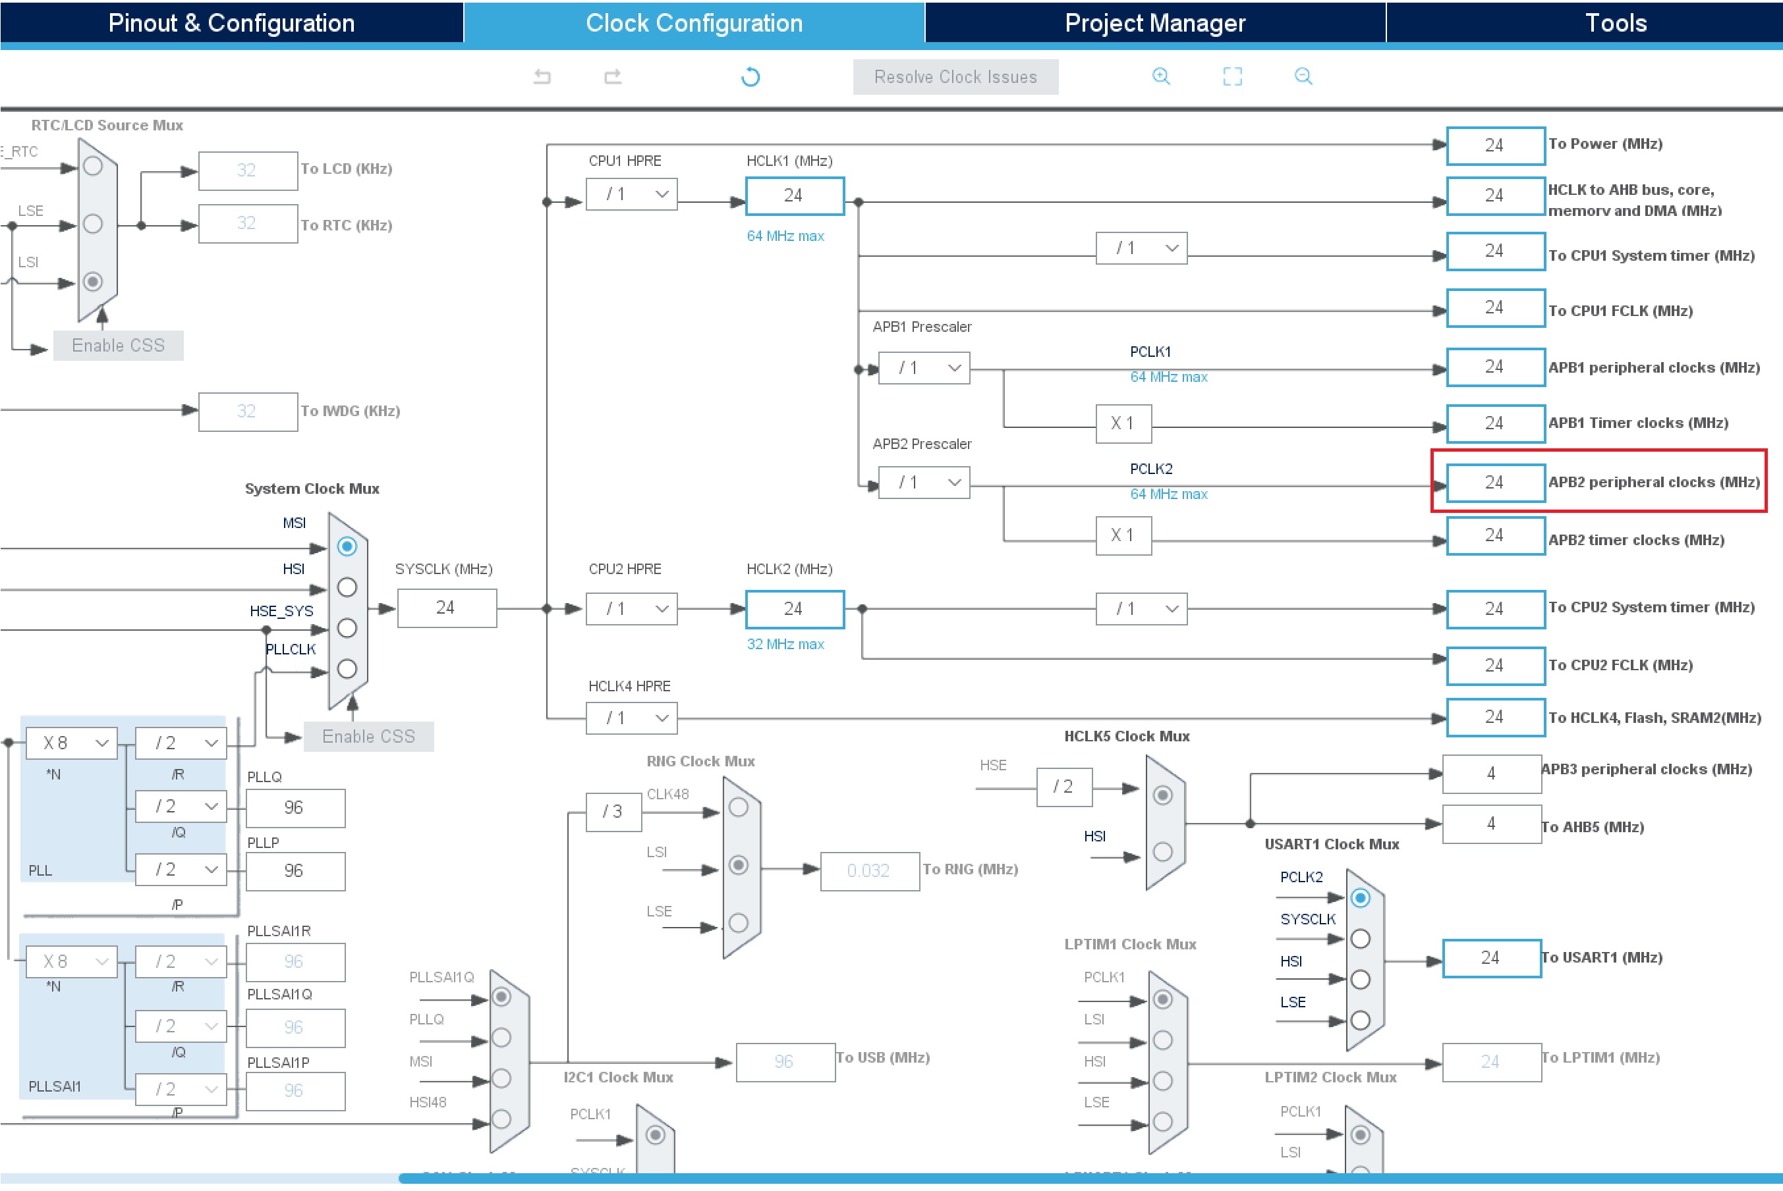Switch to Pinout & Configuration tab

pos(231,23)
